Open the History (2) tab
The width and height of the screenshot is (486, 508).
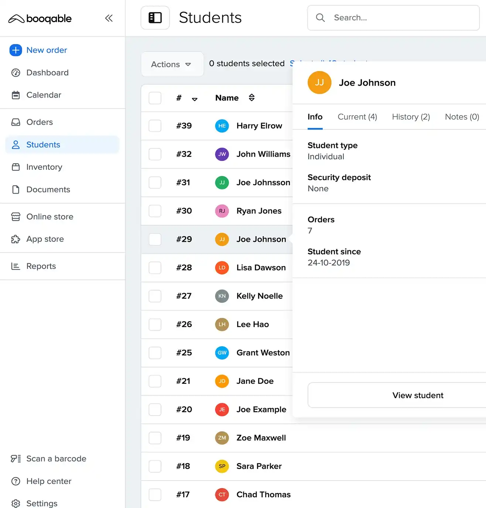[411, 117]
